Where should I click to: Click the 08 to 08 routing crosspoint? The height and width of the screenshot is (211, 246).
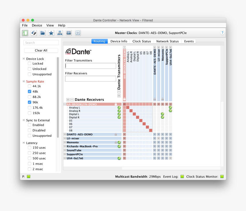pos(151,130)
